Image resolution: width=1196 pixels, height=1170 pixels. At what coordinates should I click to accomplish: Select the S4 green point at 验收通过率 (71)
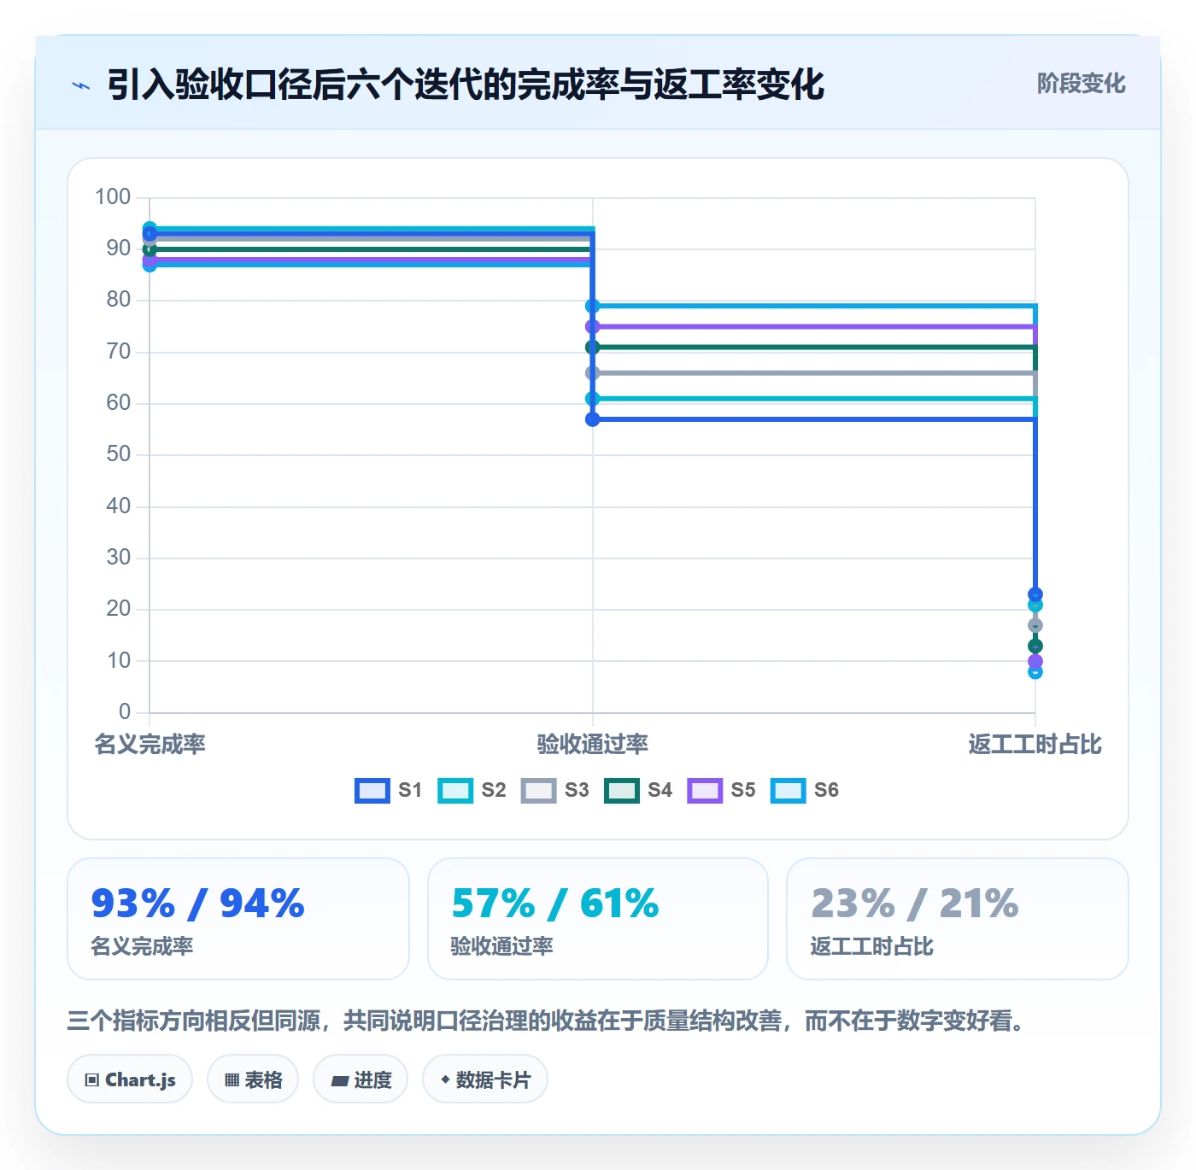[593, 348]
